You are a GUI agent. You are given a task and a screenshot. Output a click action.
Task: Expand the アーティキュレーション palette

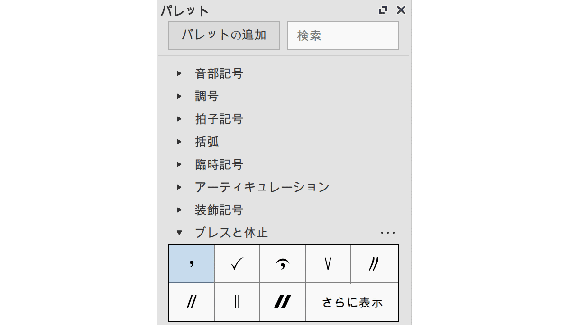click(x=179, y=187)
